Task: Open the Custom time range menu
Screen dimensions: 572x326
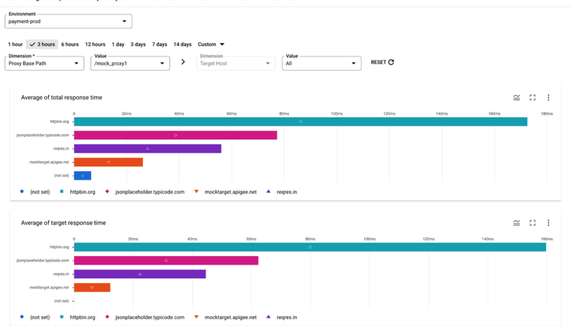Action: (x=211, y=45)
